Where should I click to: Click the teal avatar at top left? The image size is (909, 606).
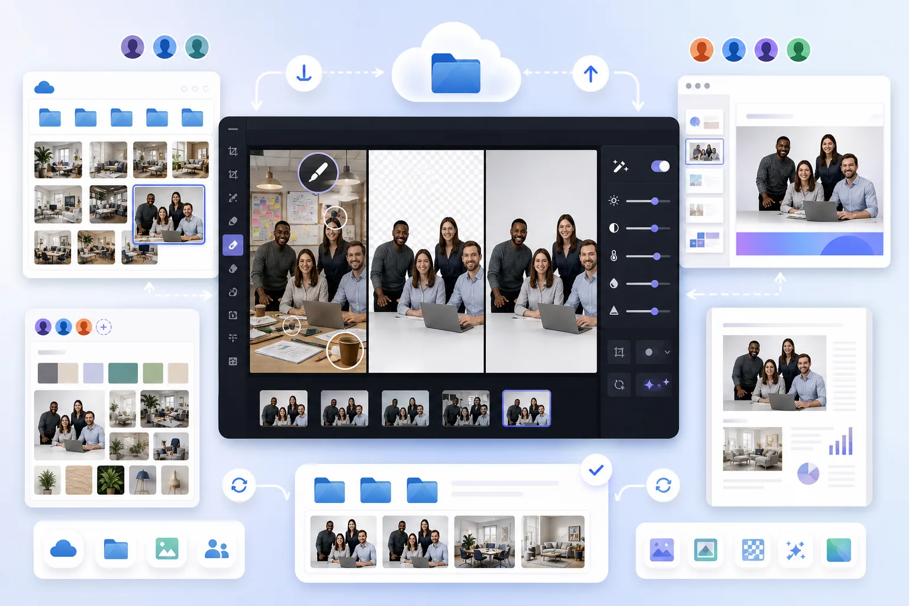click(x=196, y=47)
